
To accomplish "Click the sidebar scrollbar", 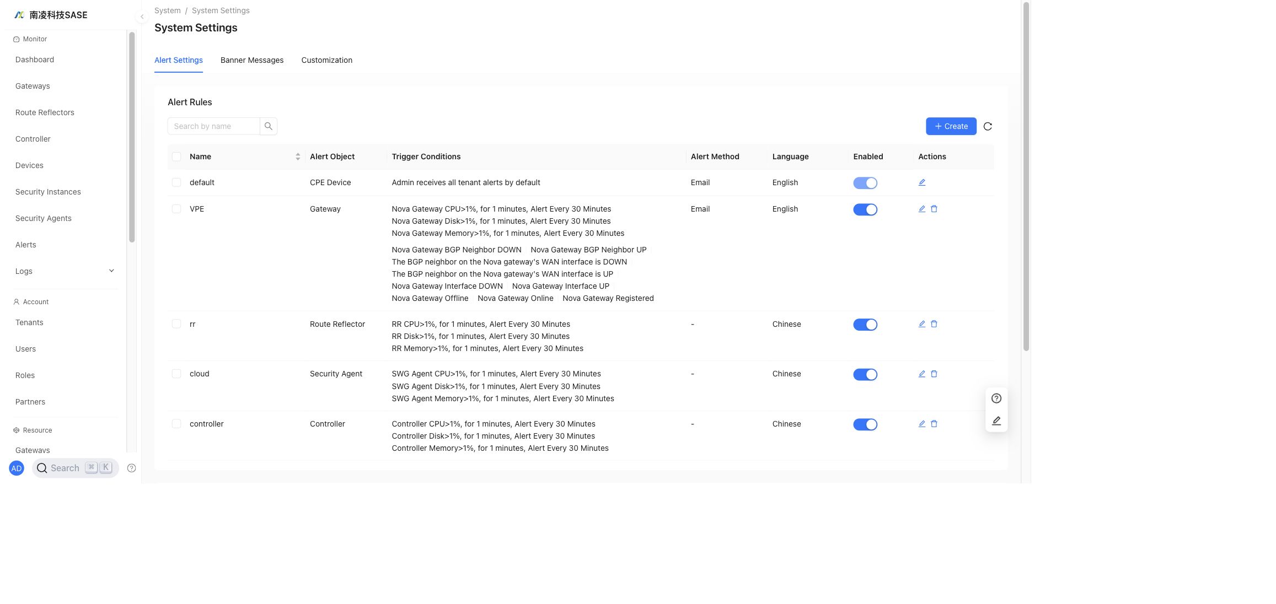I will pyautogui.click(x=132, y=137).
